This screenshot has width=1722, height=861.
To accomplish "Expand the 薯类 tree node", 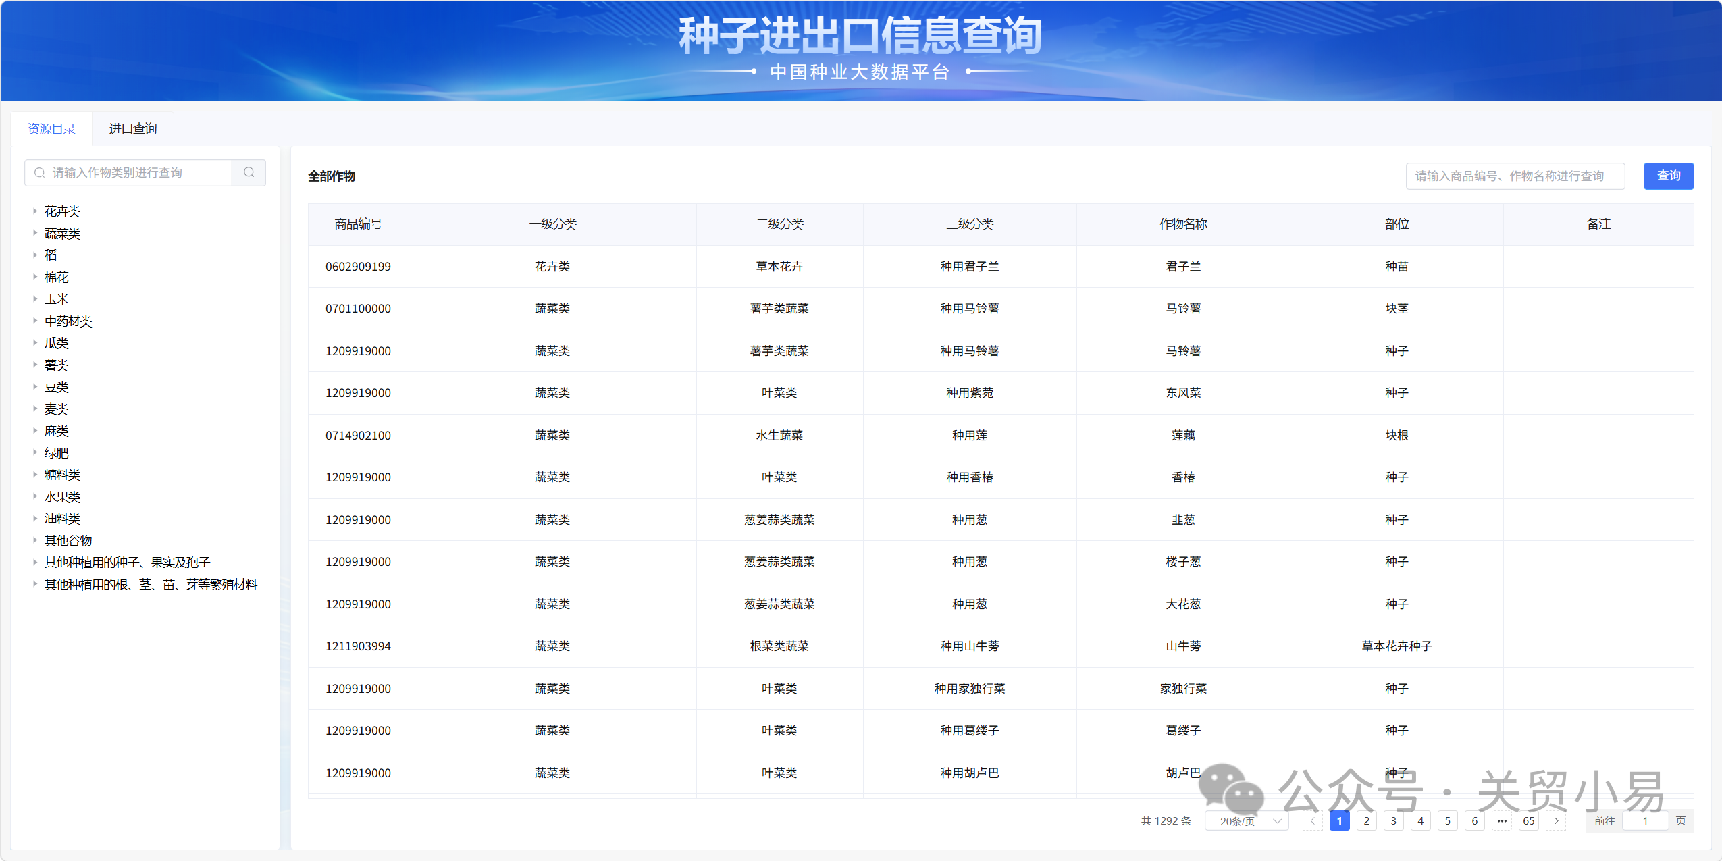I will [x=35, y=365].
